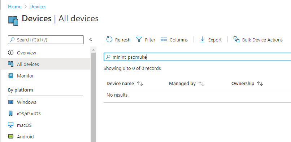This screenshot has height=142, width=291.
Task: Click 'Showing 0 to 0 of 0 records'
Action: pyautogui.click(x=132, y=68)
